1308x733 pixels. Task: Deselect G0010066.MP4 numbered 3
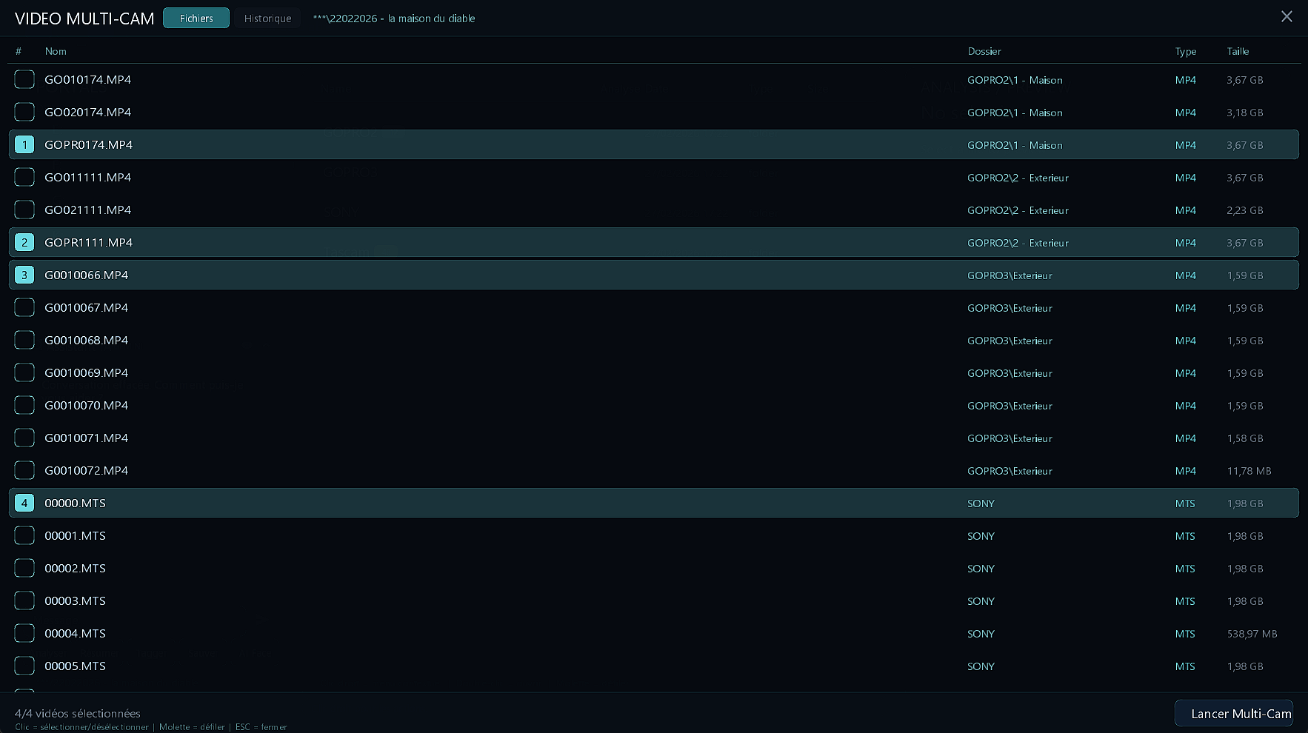(24, 275)
